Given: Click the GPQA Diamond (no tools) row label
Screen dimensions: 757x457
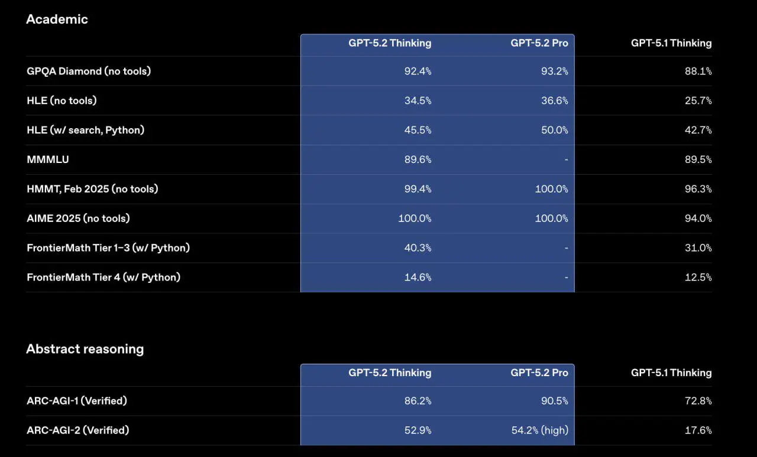Looking at the screenshot, I should click(89, 71).
